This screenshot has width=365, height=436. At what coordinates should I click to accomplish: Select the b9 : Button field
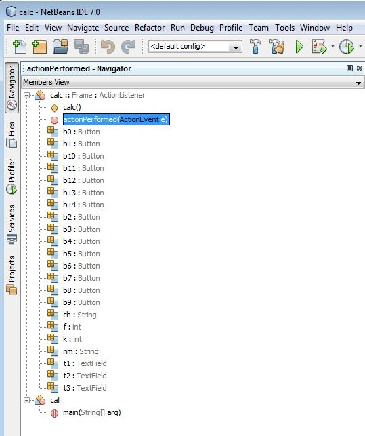[x=81, y=303]
